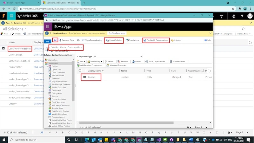The width and height of the screenshot is (254, 143).
Task: Go to next page in components grid
Action: coord(206,127)
